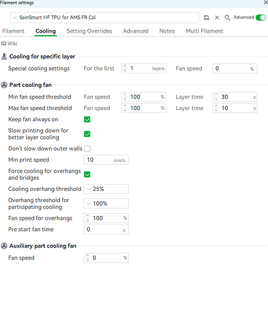The height and width of the screenshot is (314, 268).
Task: Click Max fan speed threshold fan speed field
Action: (x=144, y=108)
